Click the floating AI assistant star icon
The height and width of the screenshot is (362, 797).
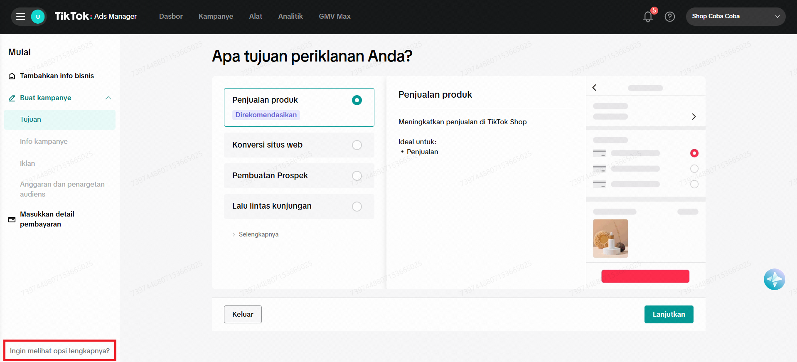click(x=774, y=279)
